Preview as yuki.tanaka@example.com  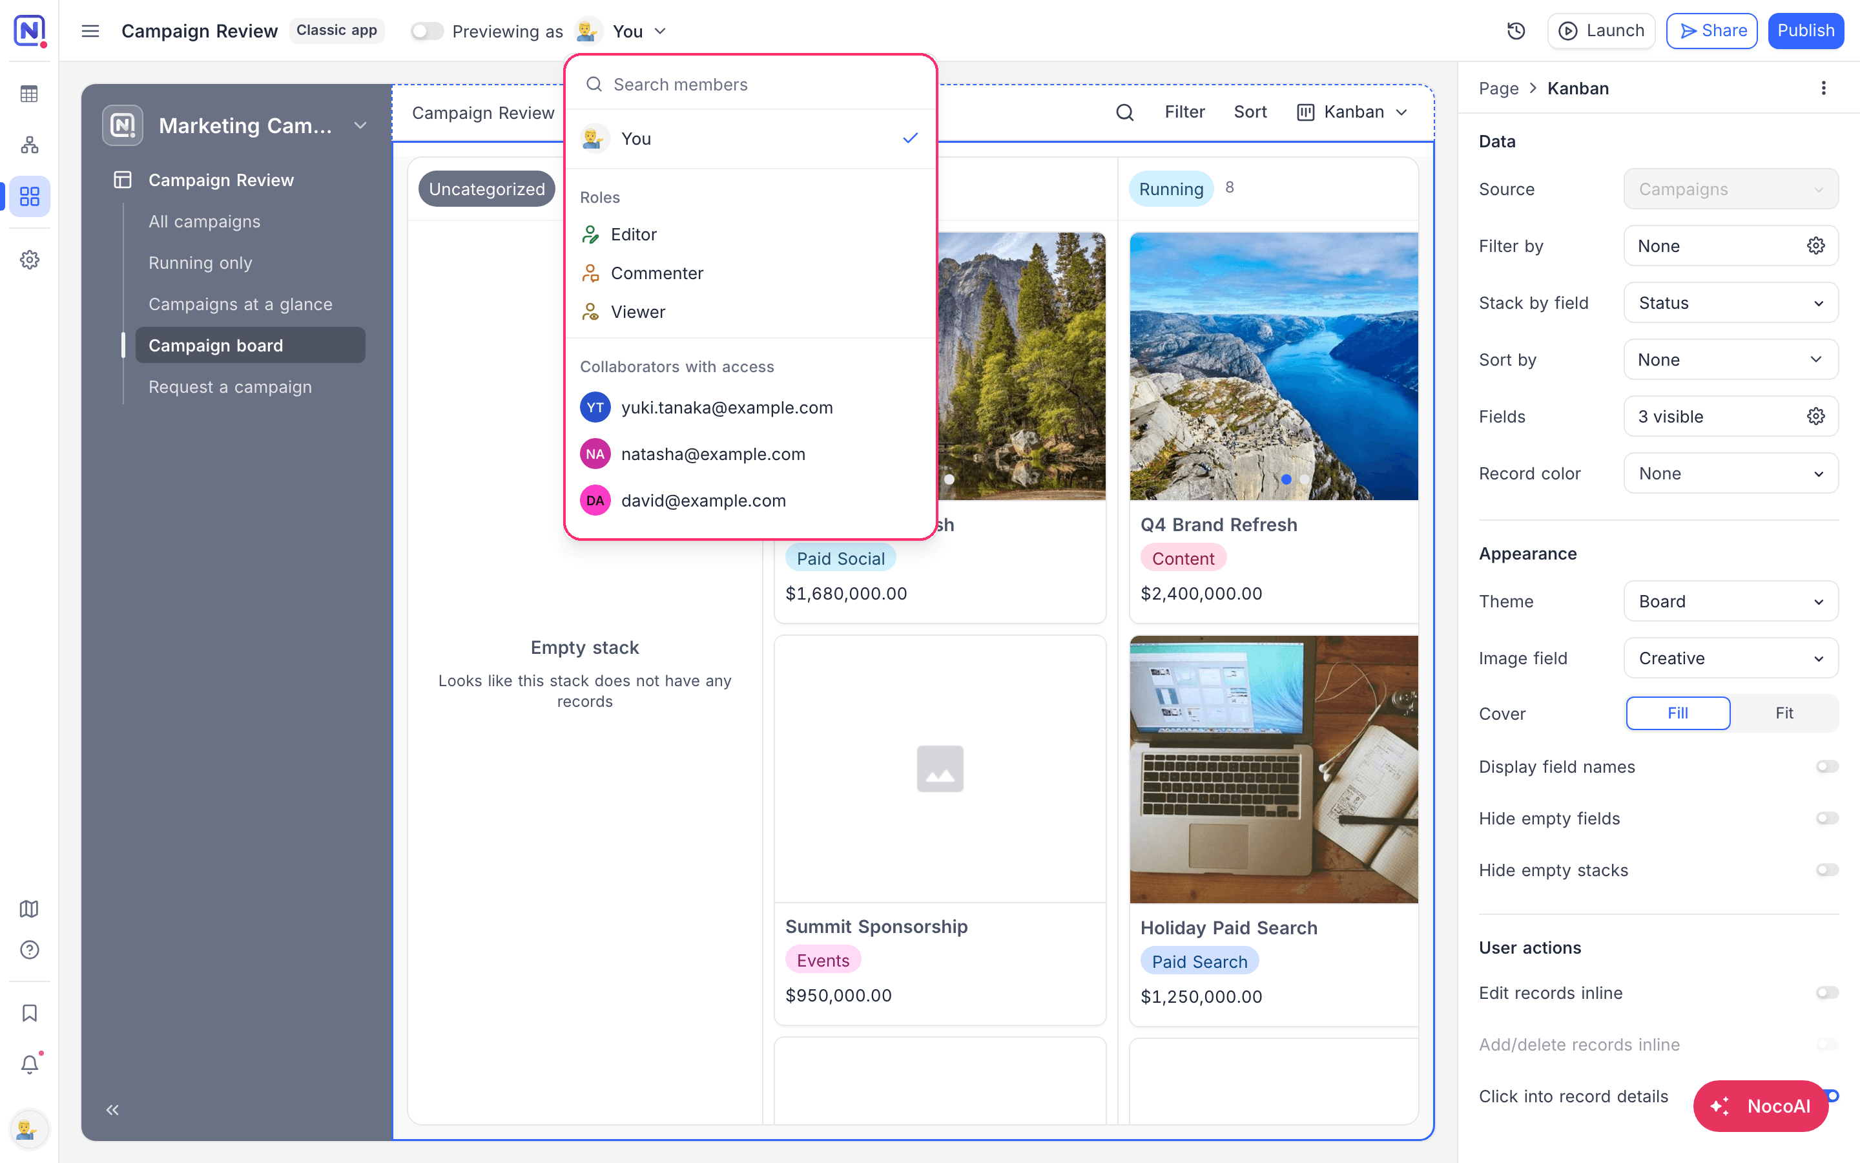(x=750, y=408)
